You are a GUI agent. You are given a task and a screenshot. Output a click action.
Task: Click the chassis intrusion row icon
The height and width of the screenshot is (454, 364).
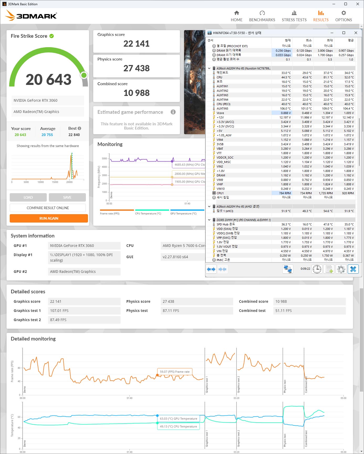pos(214,197)
